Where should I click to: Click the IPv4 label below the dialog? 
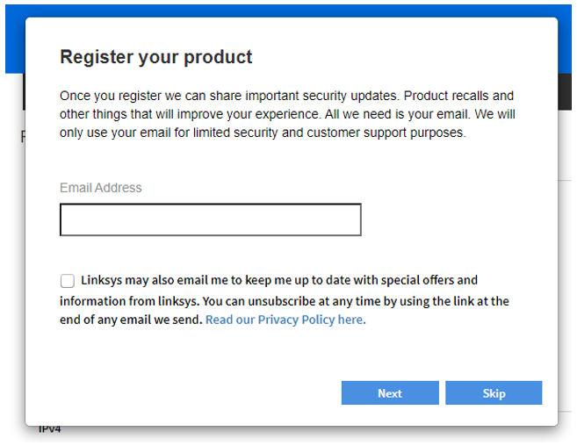(49, 429)
